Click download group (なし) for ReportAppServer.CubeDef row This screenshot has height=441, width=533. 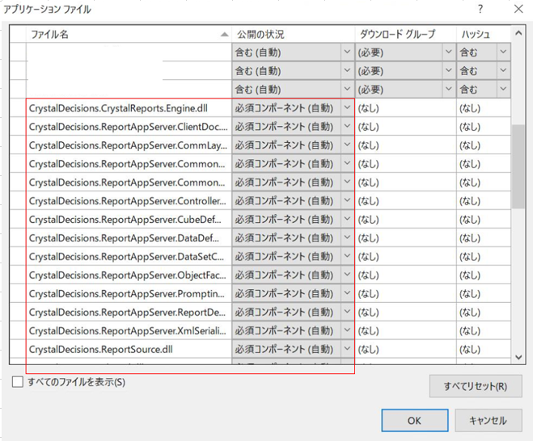click(405, 220)
